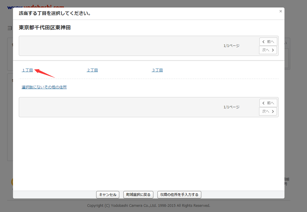307x212 pixels.
Task: Click 町域選択に戻る button
Action: (138, 195)
